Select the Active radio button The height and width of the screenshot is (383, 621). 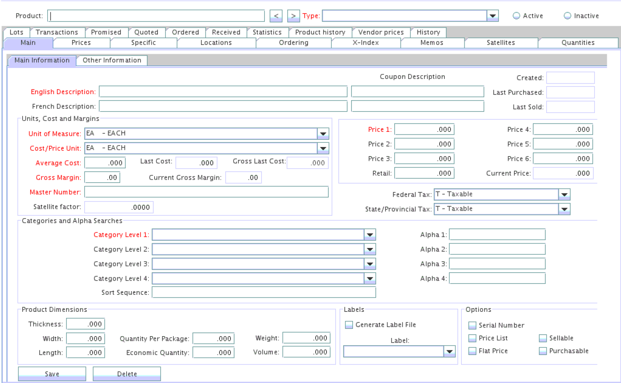click(x=517, y=16)
